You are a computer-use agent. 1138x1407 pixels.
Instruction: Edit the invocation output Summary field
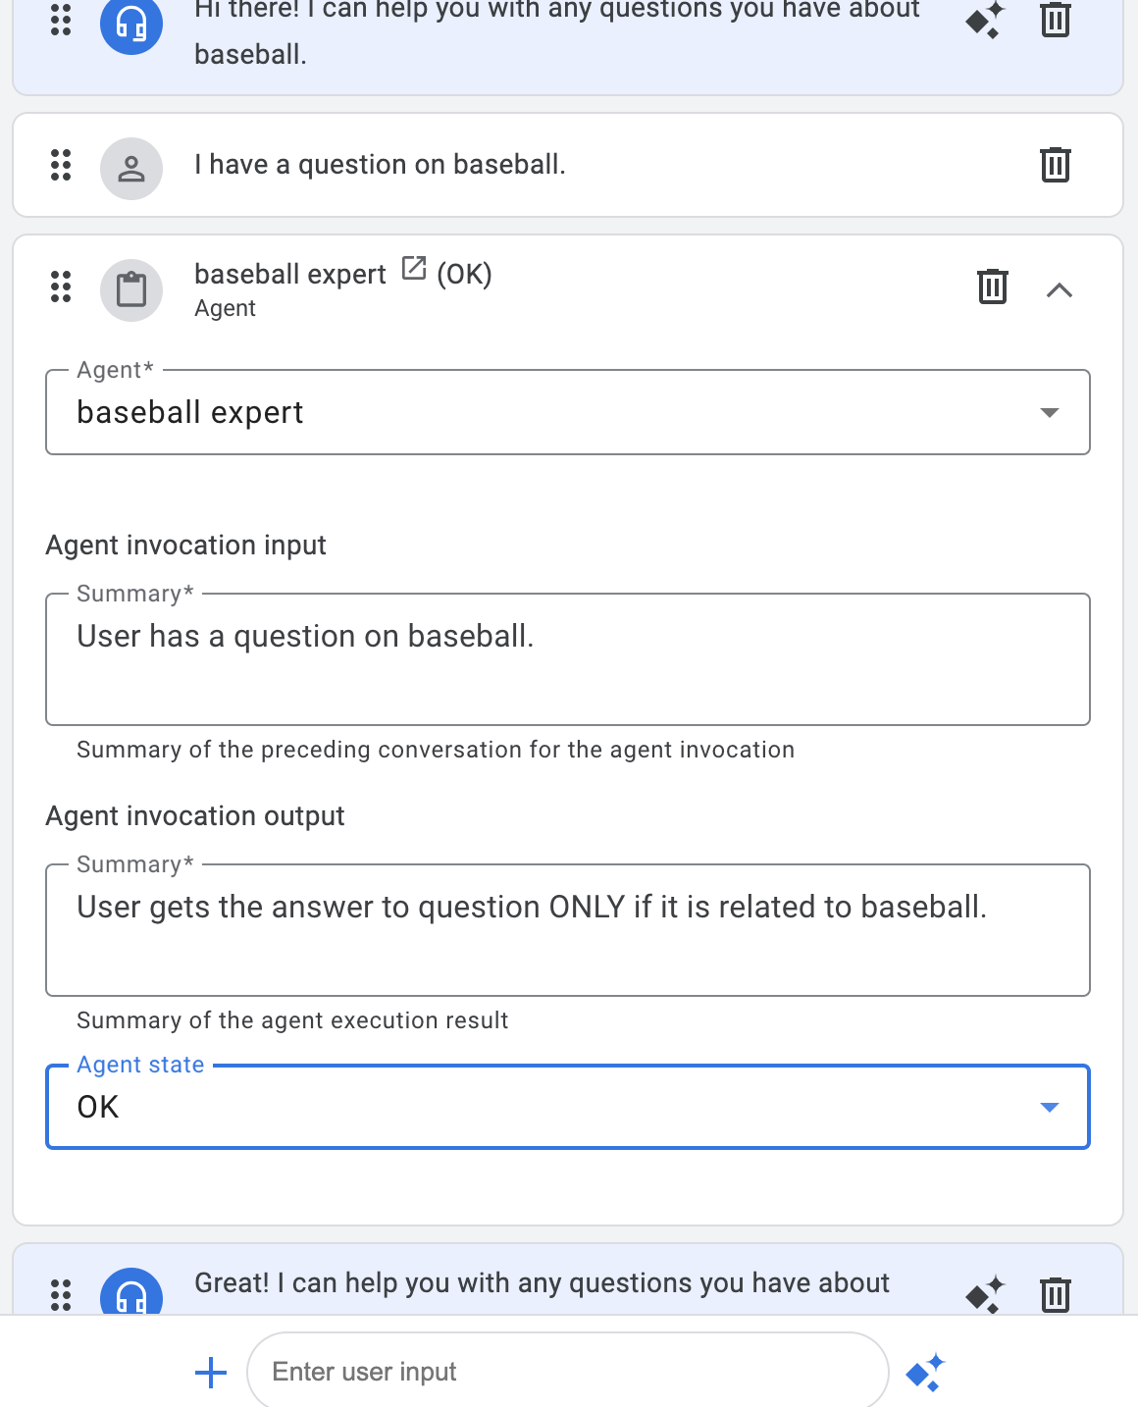[x=567, y=929]
